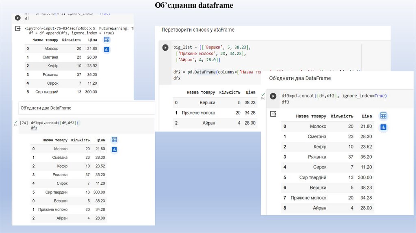
Task: Click the "Об'єднати два DataFrame" heading above the ignore_index cell
Action: (x=300, y=78)
